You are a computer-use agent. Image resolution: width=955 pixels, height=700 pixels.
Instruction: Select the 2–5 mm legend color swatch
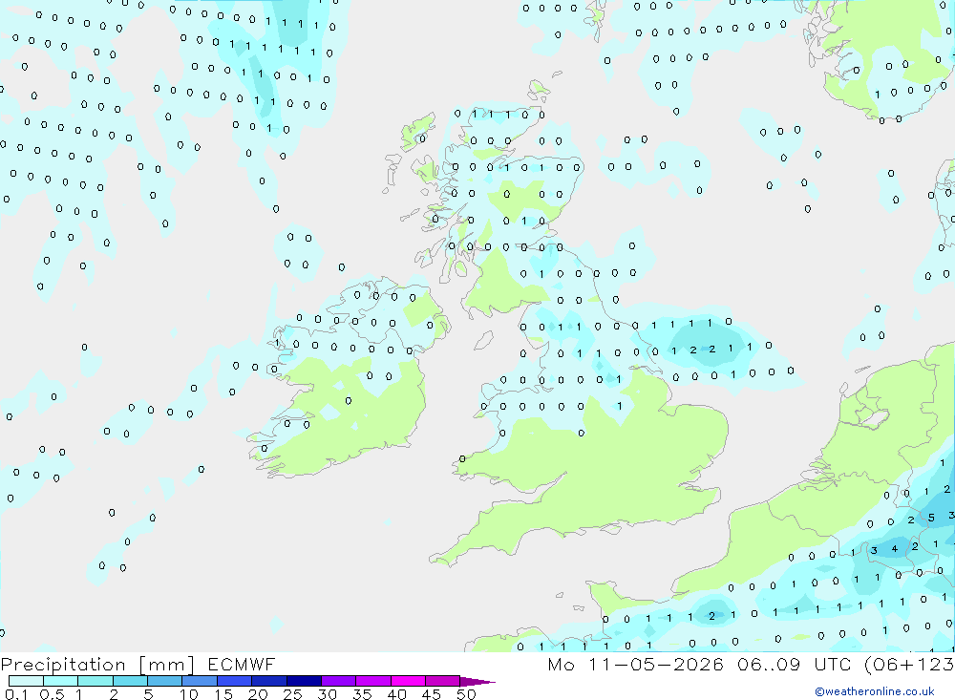point(130,681)
